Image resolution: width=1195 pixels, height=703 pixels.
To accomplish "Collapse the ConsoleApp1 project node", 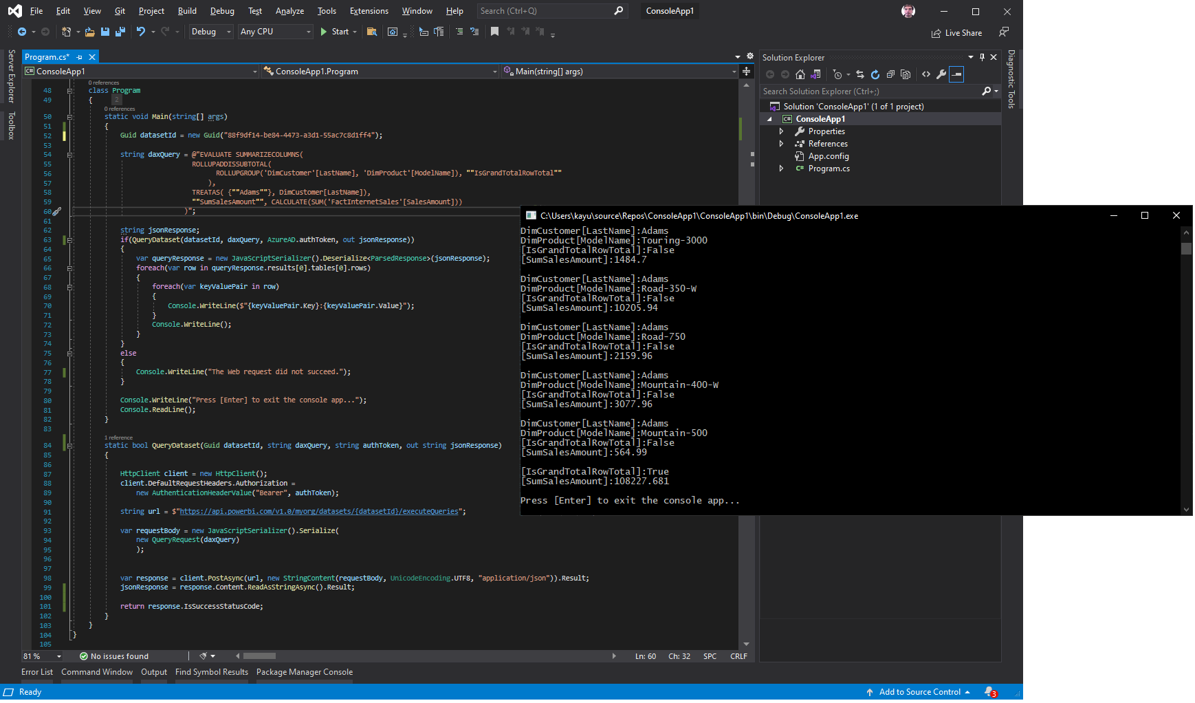I will [x=771, y=118].
